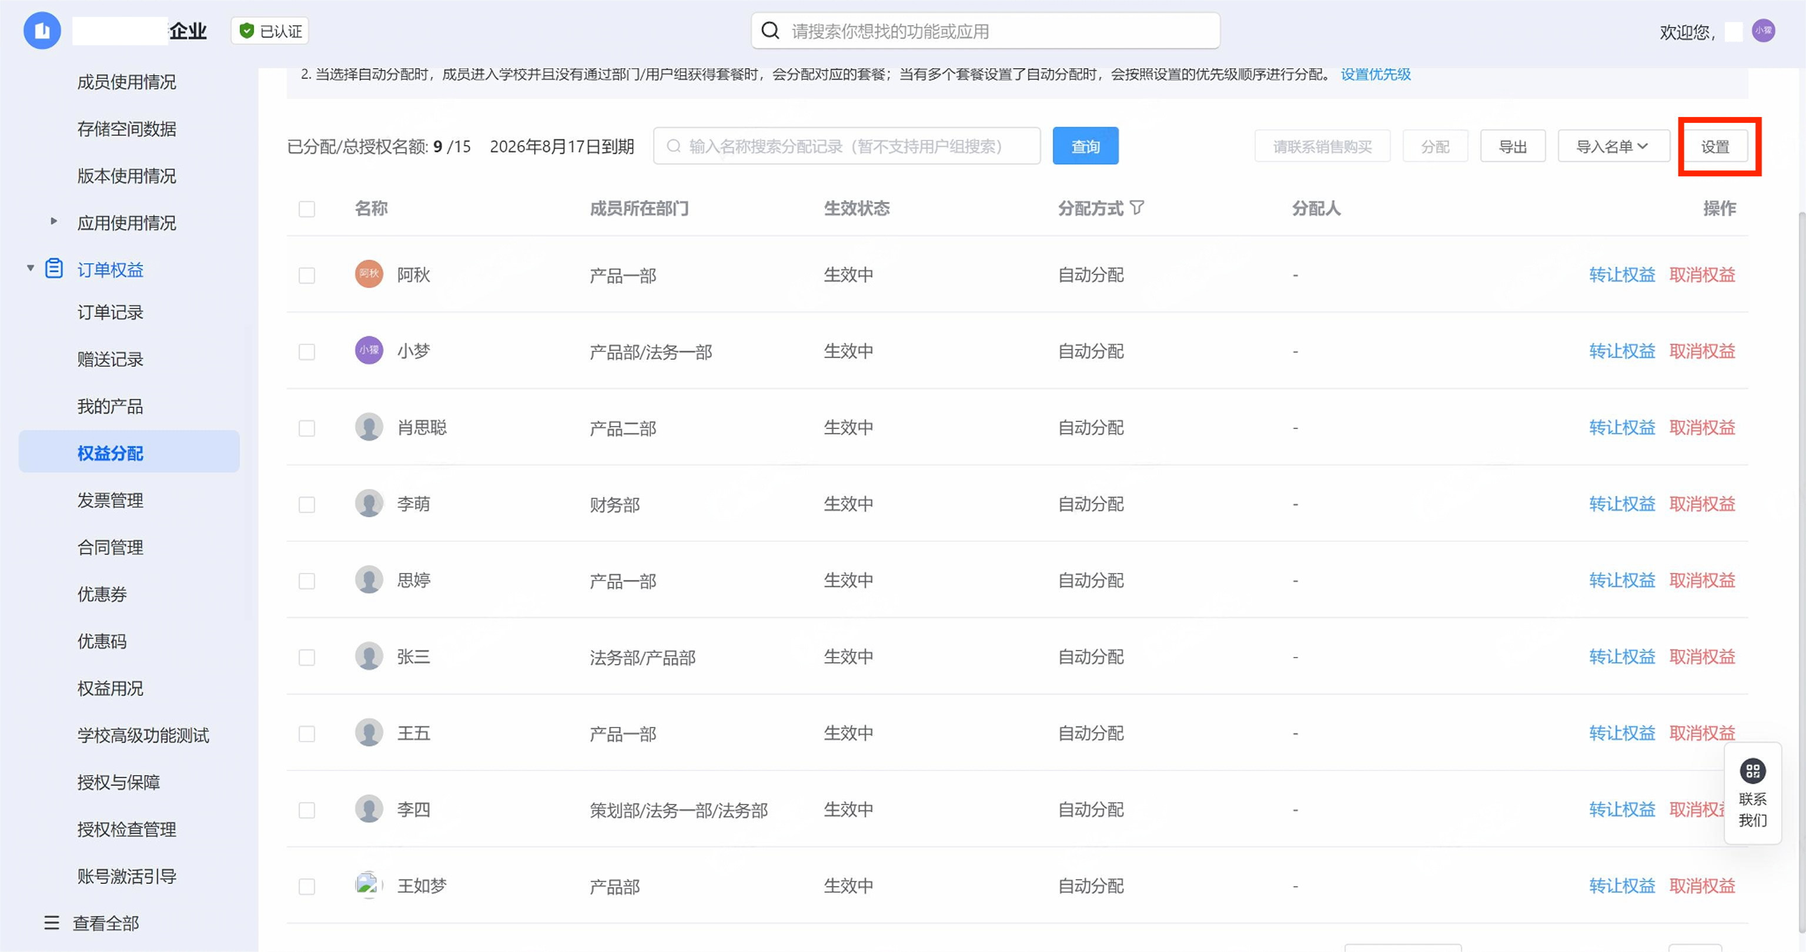Check the box for 小梦's row
The height and width of the screenshot is (952, 1806).
306,351
